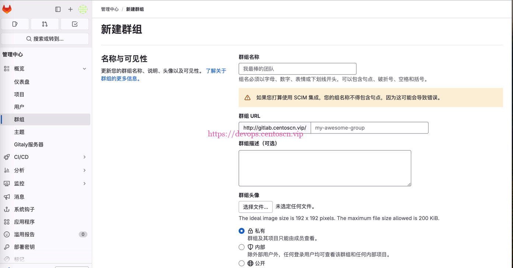Open 项目 in the sidebar
The height and width of the screenshot is (268, 513).
[19, 94]
